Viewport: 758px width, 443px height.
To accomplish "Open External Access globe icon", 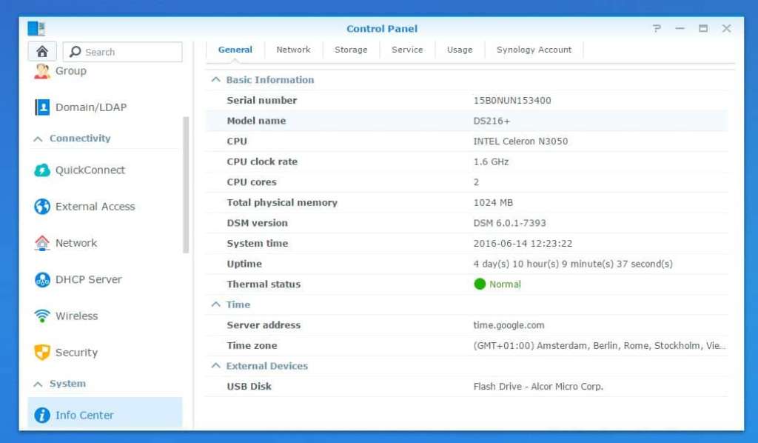I will tap(42, 207).
